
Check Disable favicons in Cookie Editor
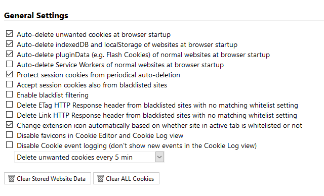(x=9, y=134)
